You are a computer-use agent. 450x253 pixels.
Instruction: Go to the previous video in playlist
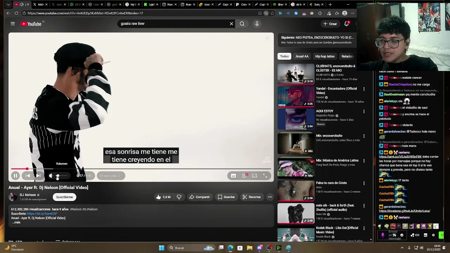click(x=28, y=176)
